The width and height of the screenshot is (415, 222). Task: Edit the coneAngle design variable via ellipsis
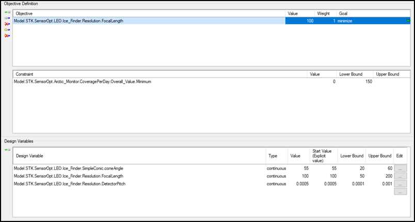point(401,168)
